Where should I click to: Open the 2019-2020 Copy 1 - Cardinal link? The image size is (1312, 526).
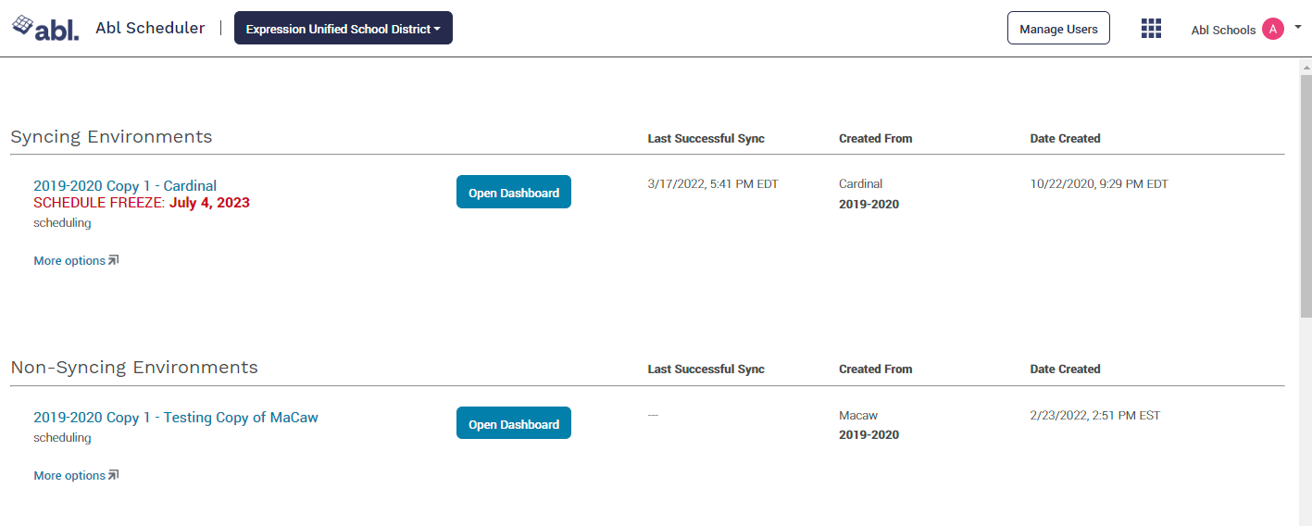[x=125, y=186]
